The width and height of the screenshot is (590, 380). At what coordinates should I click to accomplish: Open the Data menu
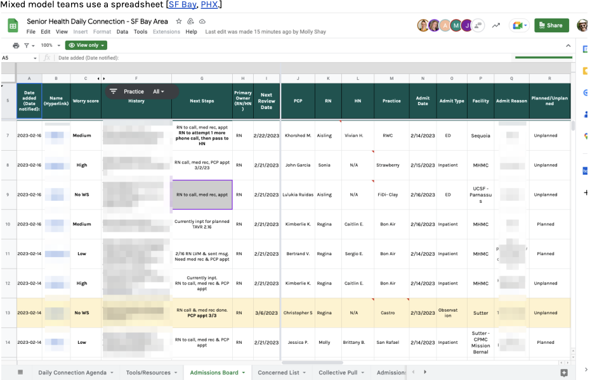coord(122,32)
